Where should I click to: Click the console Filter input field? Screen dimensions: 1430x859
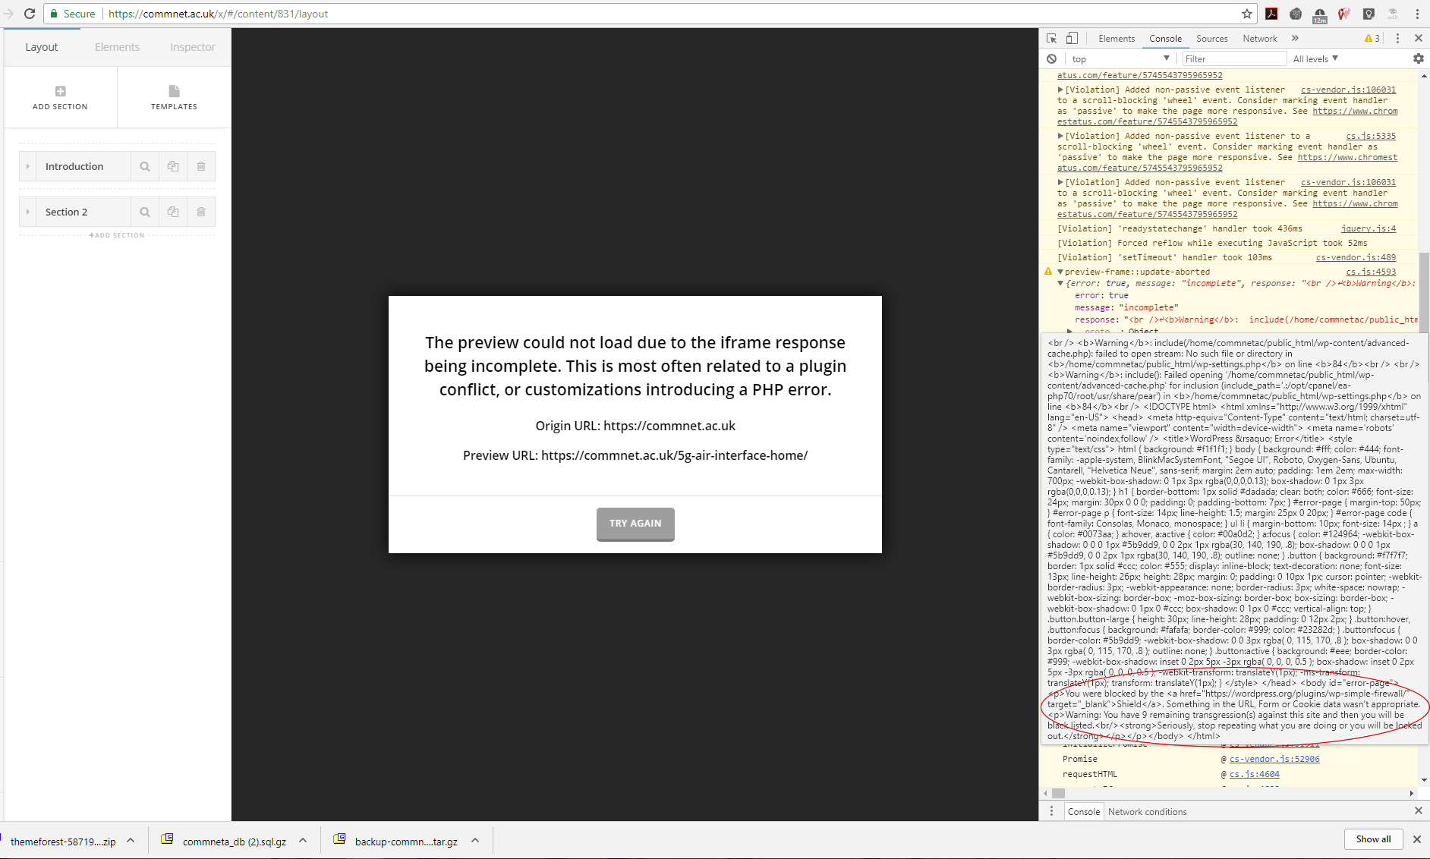(1233, 59)
